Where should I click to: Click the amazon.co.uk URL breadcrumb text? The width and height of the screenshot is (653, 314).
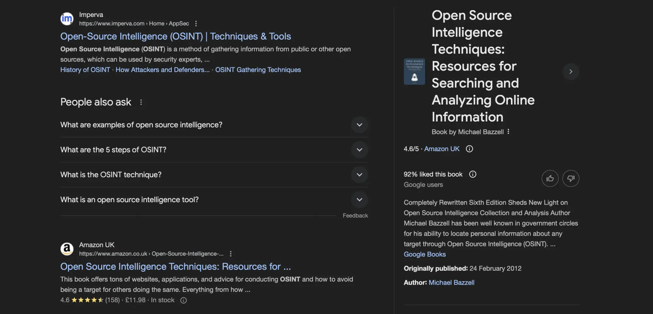pyautogui.click(x=151, y=254)
